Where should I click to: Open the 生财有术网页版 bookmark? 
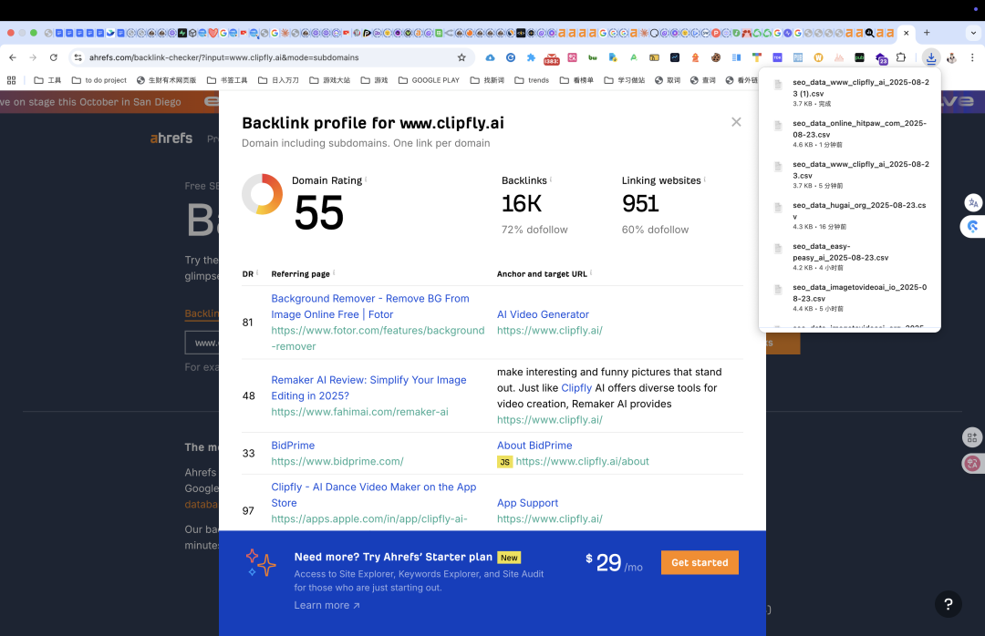(x=167, y=80)
